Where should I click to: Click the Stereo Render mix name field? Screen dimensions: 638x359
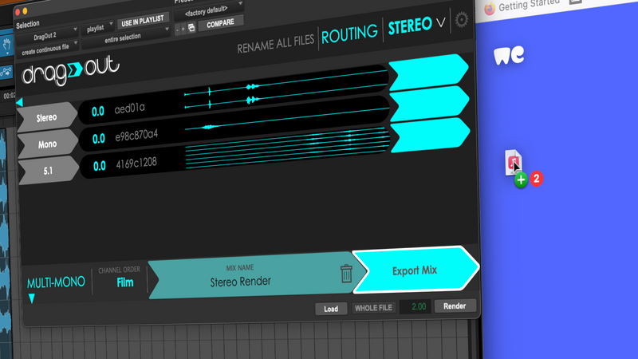click(241, 282)
